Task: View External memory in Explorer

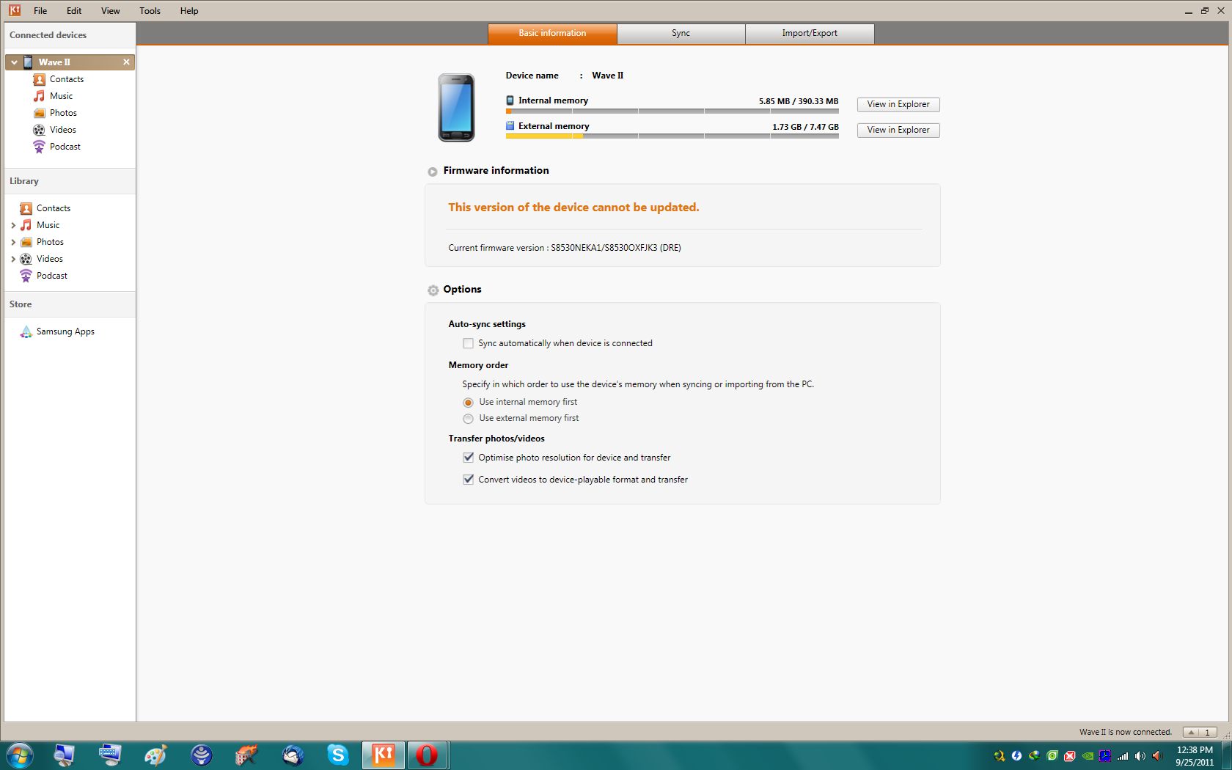Action: pos(898,130)
